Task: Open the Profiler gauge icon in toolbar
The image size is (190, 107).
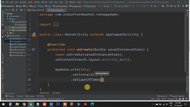Action: 151,6
